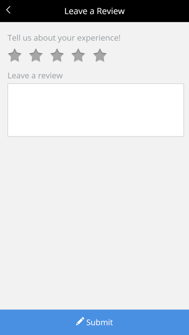Submit the review with the blue button
Screen dimensions: 189x335
tap(94, 322)
